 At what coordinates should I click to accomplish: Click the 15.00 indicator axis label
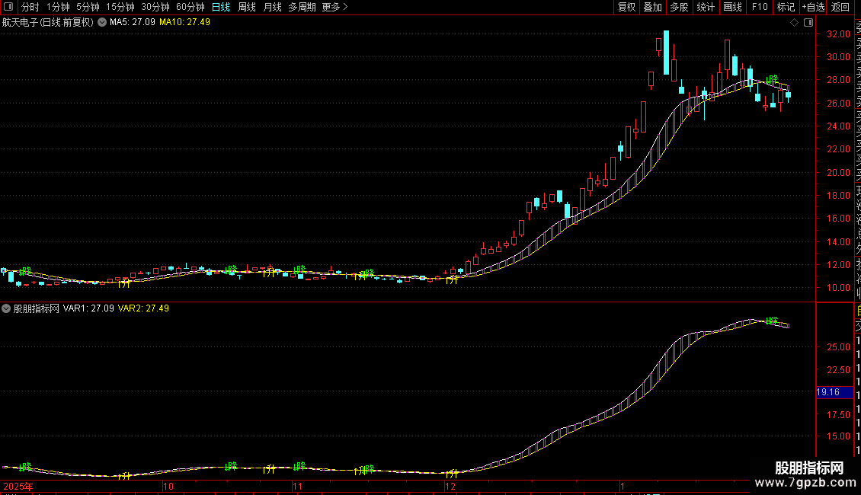pyautogui.click(x=838, y=436)
